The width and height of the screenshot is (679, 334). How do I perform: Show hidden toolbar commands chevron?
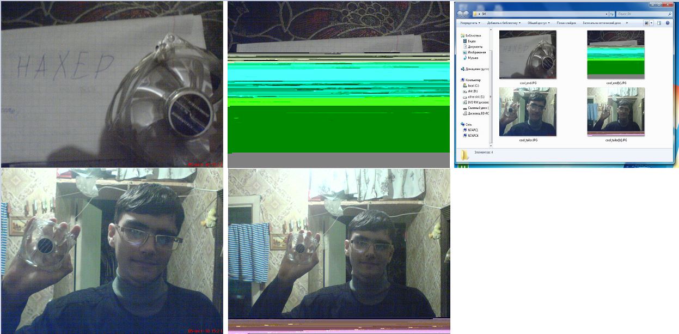point(628,23)
